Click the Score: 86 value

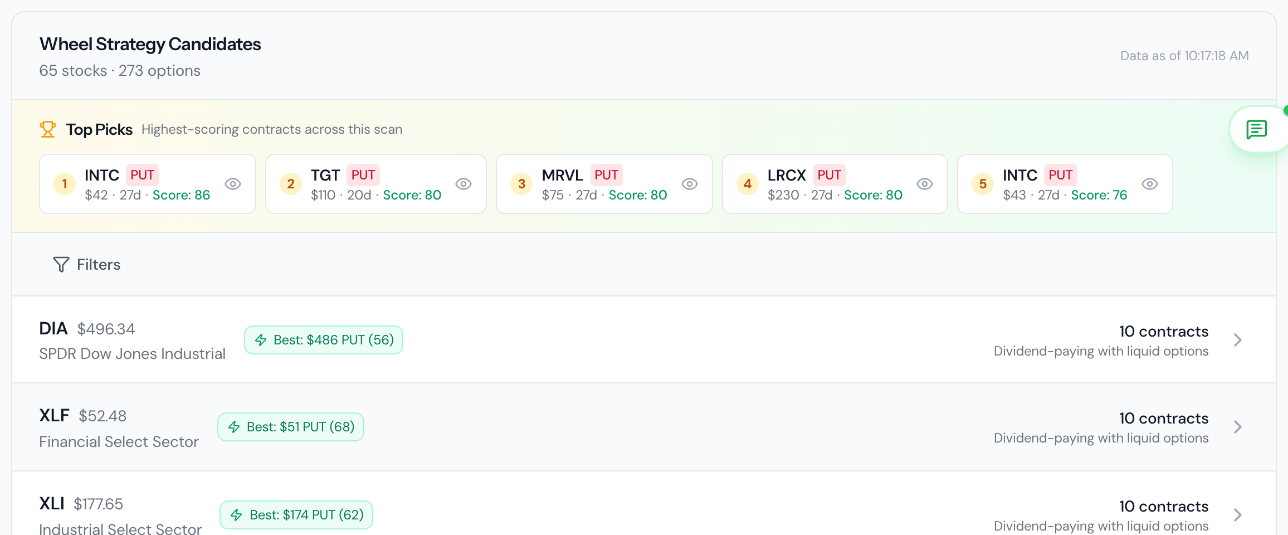point(182,195)
